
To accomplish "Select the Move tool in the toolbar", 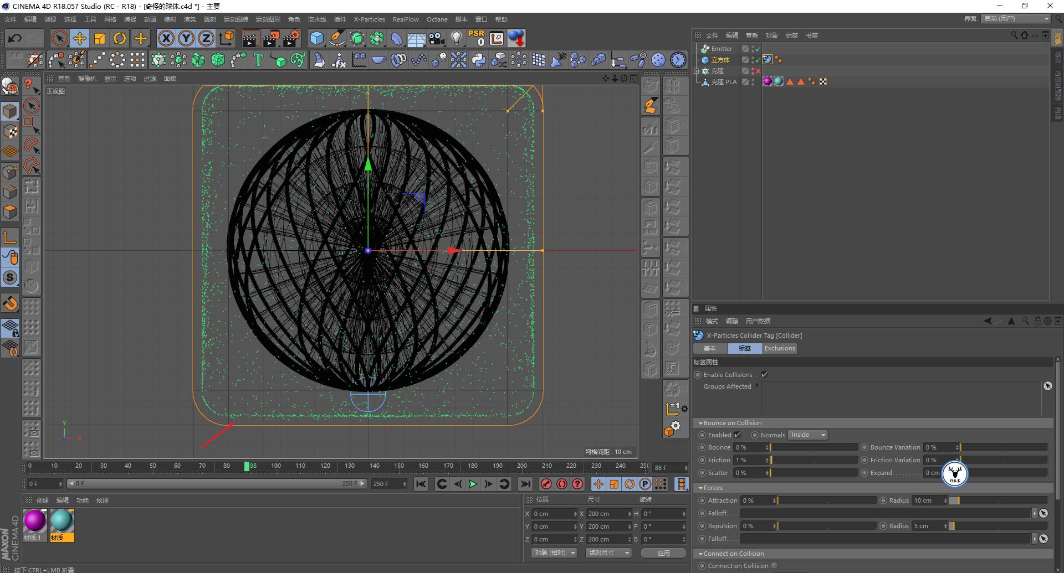I will pyautogui.click(x=79, y=38).
